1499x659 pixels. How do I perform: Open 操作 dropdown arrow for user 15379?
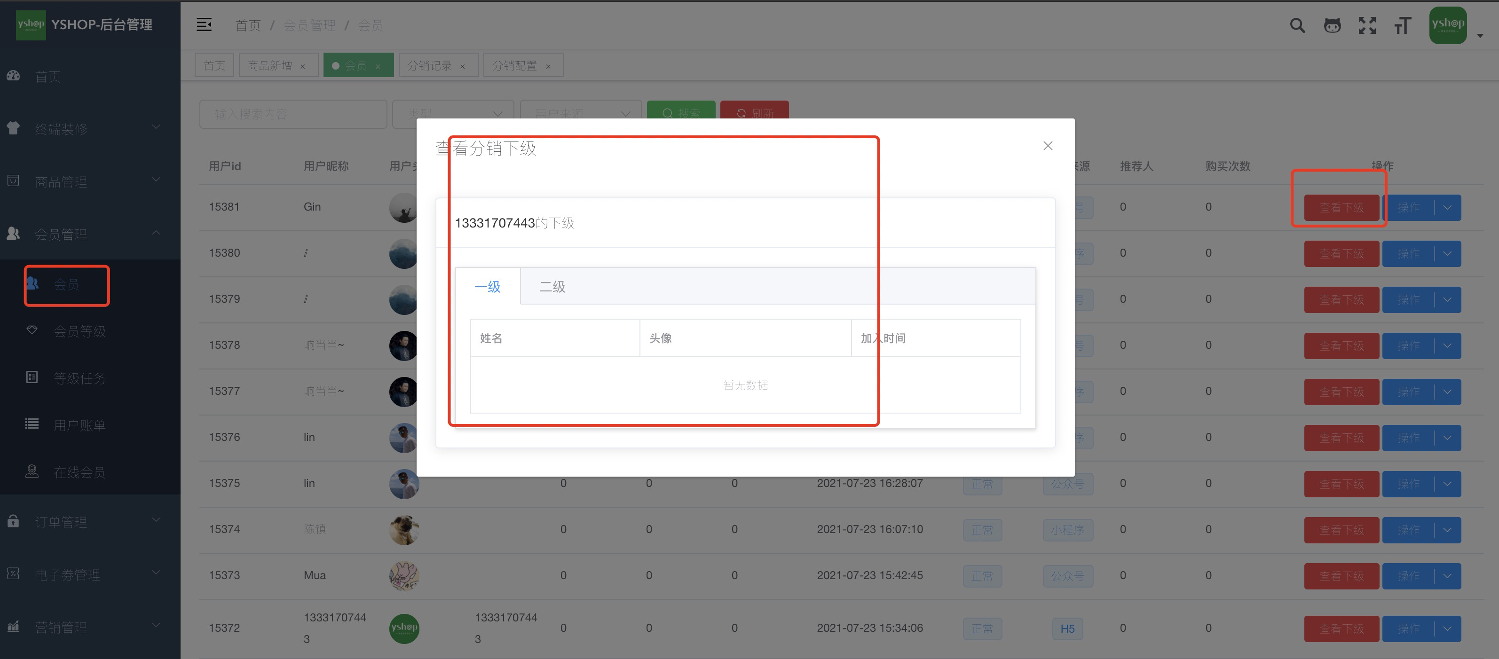[1447, 299]
